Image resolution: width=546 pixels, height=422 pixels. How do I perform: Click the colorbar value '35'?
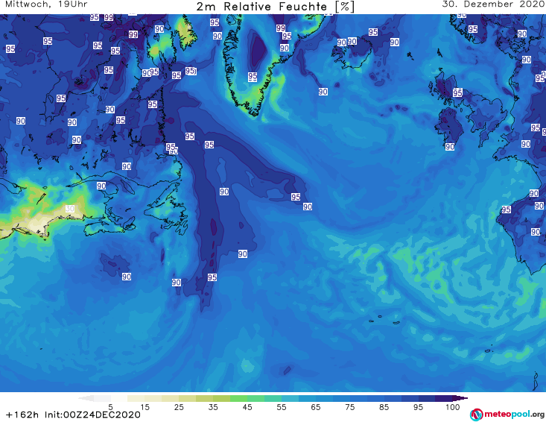point(213,407)
